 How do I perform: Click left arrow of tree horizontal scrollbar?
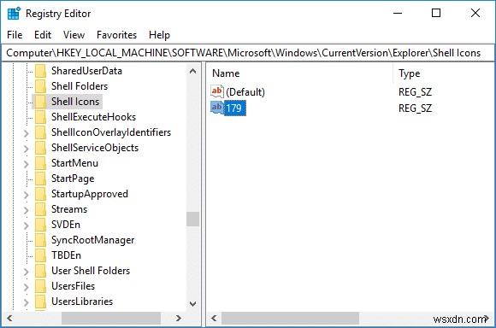[9, 318]
